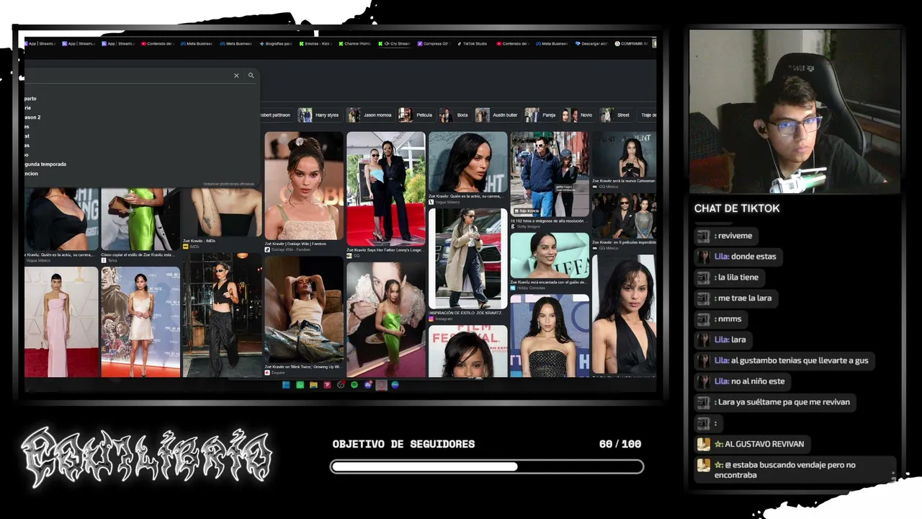Click the magnifier search icon

[x=251, y=76]
